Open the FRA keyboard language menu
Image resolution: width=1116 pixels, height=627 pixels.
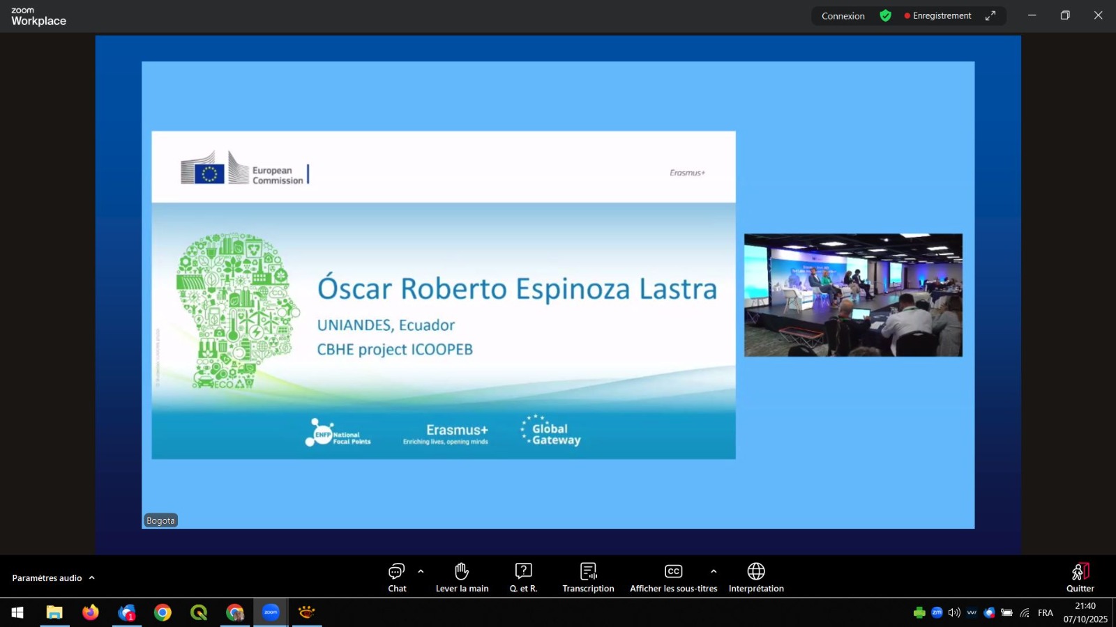click(x=1045, y=613)
